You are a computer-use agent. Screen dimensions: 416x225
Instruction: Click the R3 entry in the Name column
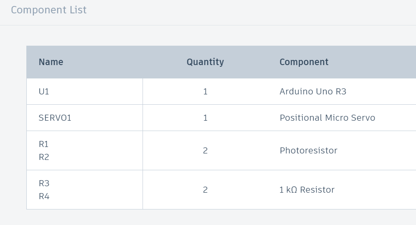[x=44, y=183]
